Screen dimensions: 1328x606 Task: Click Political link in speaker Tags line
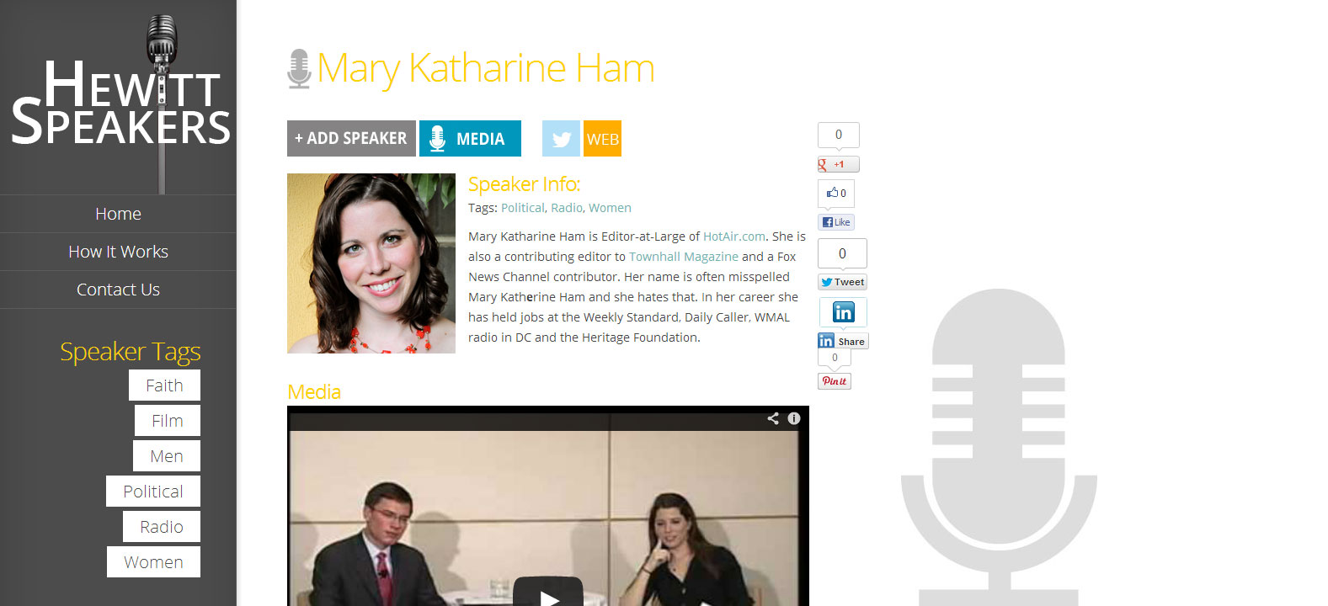tap(522, 208)
